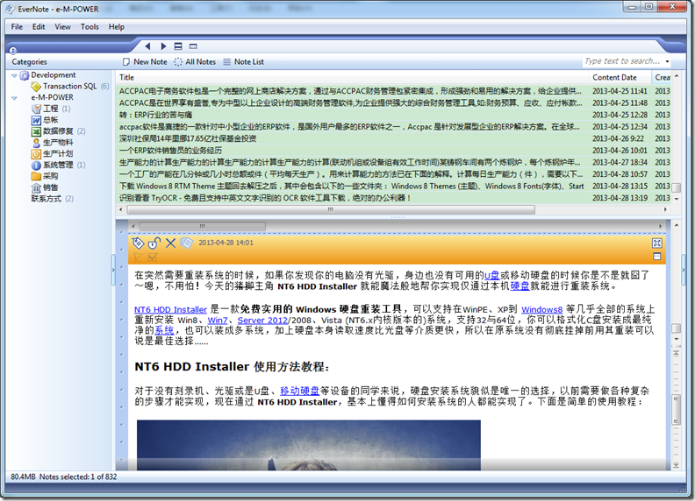Screen dimensions: 695x501
Task: Click the Note List lines icon
Action: click(x=227, y=62)
